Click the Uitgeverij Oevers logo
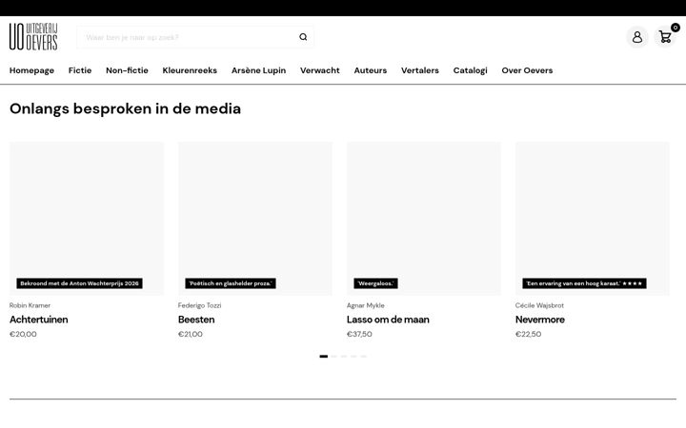The height and width of the screenshot is (428, 686). (x=33, y=37)
